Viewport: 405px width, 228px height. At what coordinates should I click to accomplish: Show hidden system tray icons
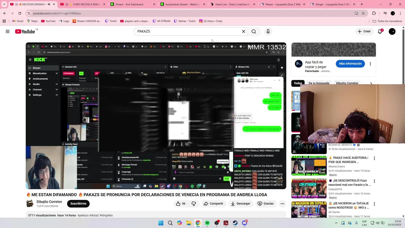pyautogui.click(x=336, y=223)
